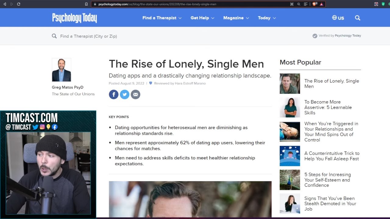Reload the page with the refresh icon
The height and width of the screenshot is (219, 390).
tap(19, 4)
